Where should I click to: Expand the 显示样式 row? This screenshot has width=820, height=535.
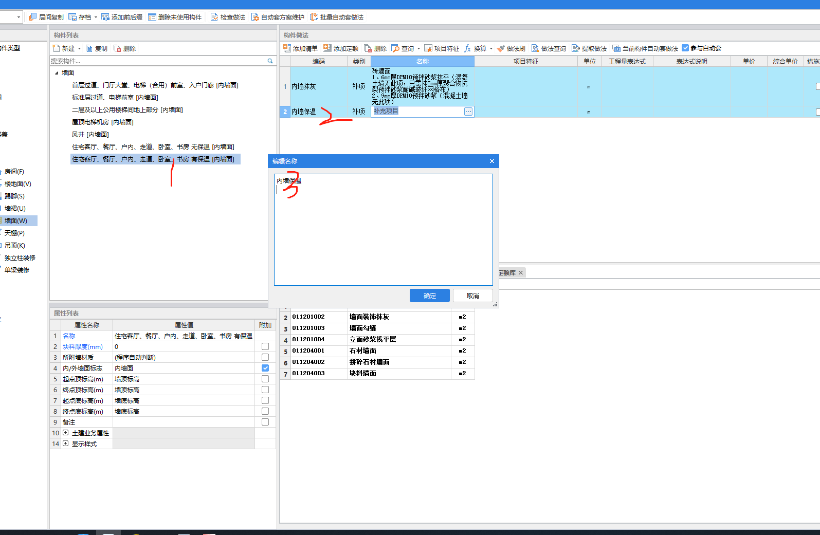click(x=66, y=444)
